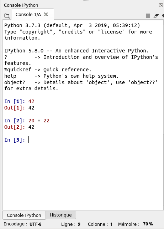164x229 pixels.
Task: Click the Out[1] result line
Action: click(x=19, y=108)
